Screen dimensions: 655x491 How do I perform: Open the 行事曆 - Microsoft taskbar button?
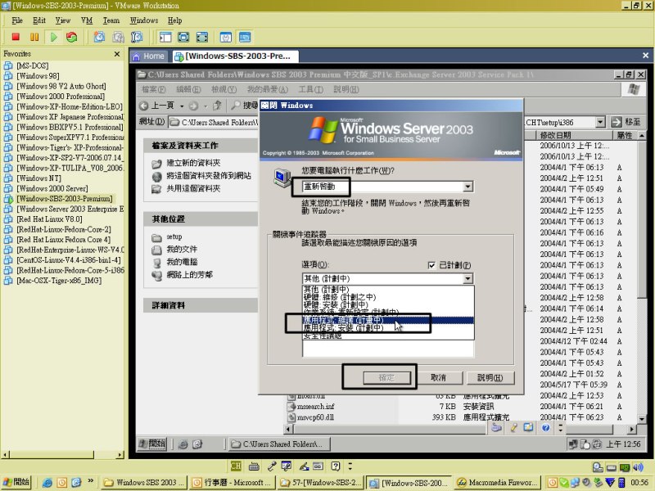[x=231, y=483]
